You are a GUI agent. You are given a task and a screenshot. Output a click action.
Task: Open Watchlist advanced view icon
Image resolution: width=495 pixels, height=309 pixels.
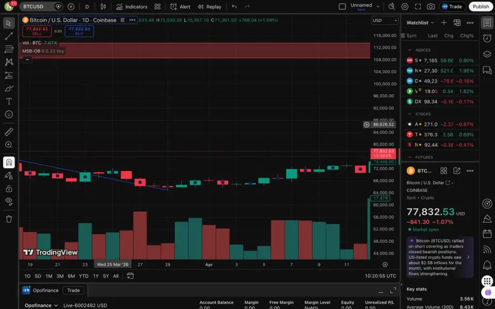point(457,23)
